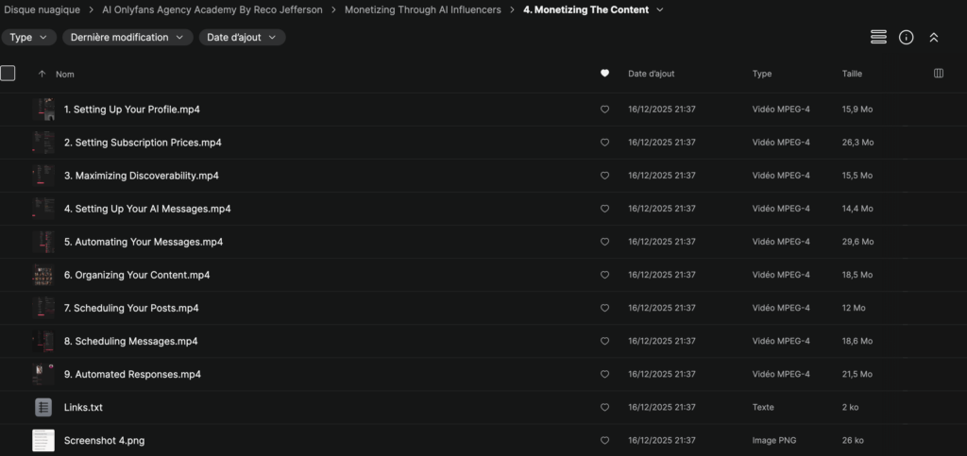Favorite 6. Organizing Your Content.mp4 via heart
Screen dimensions: 967x456
pyautogui.click(x=604, y=275)
